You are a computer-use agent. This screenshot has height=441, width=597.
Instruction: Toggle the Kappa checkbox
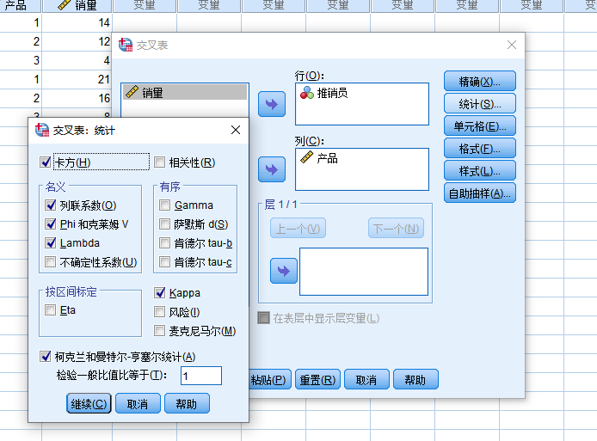159,292
